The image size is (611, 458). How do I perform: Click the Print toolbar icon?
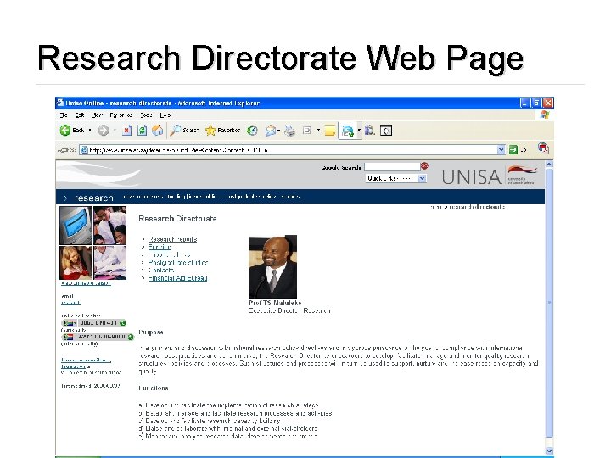point(289,130)
